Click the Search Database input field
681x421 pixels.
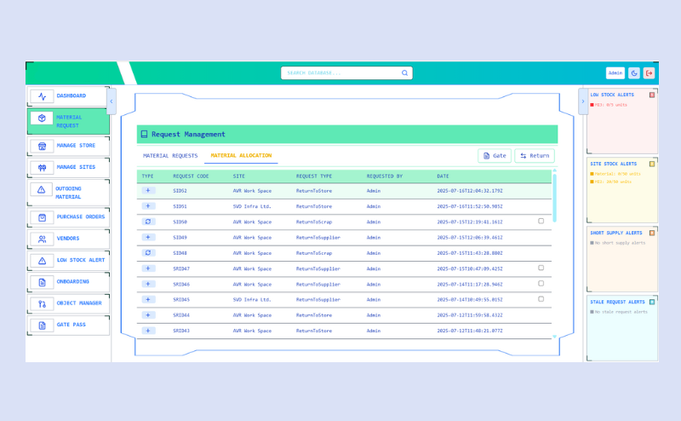(x=340, y=73)
